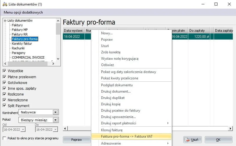Click tree horizontal scroll right arrow
Screen dimensions: 236x146
(53, 63)
